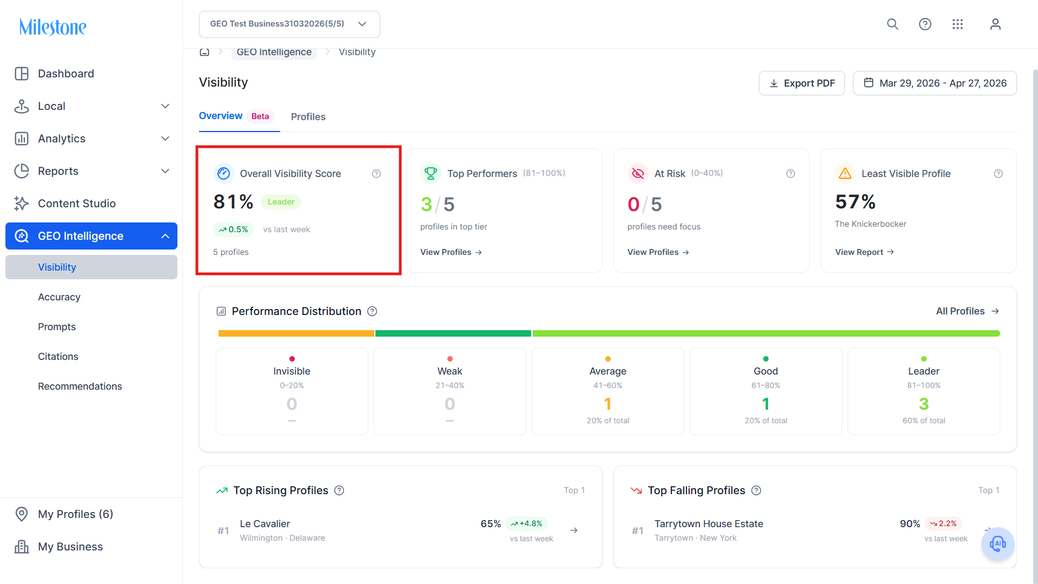The width and height of the screenshot is (1038, 584).
Task: Click the Export PDF button
Action: pos(802,83)
